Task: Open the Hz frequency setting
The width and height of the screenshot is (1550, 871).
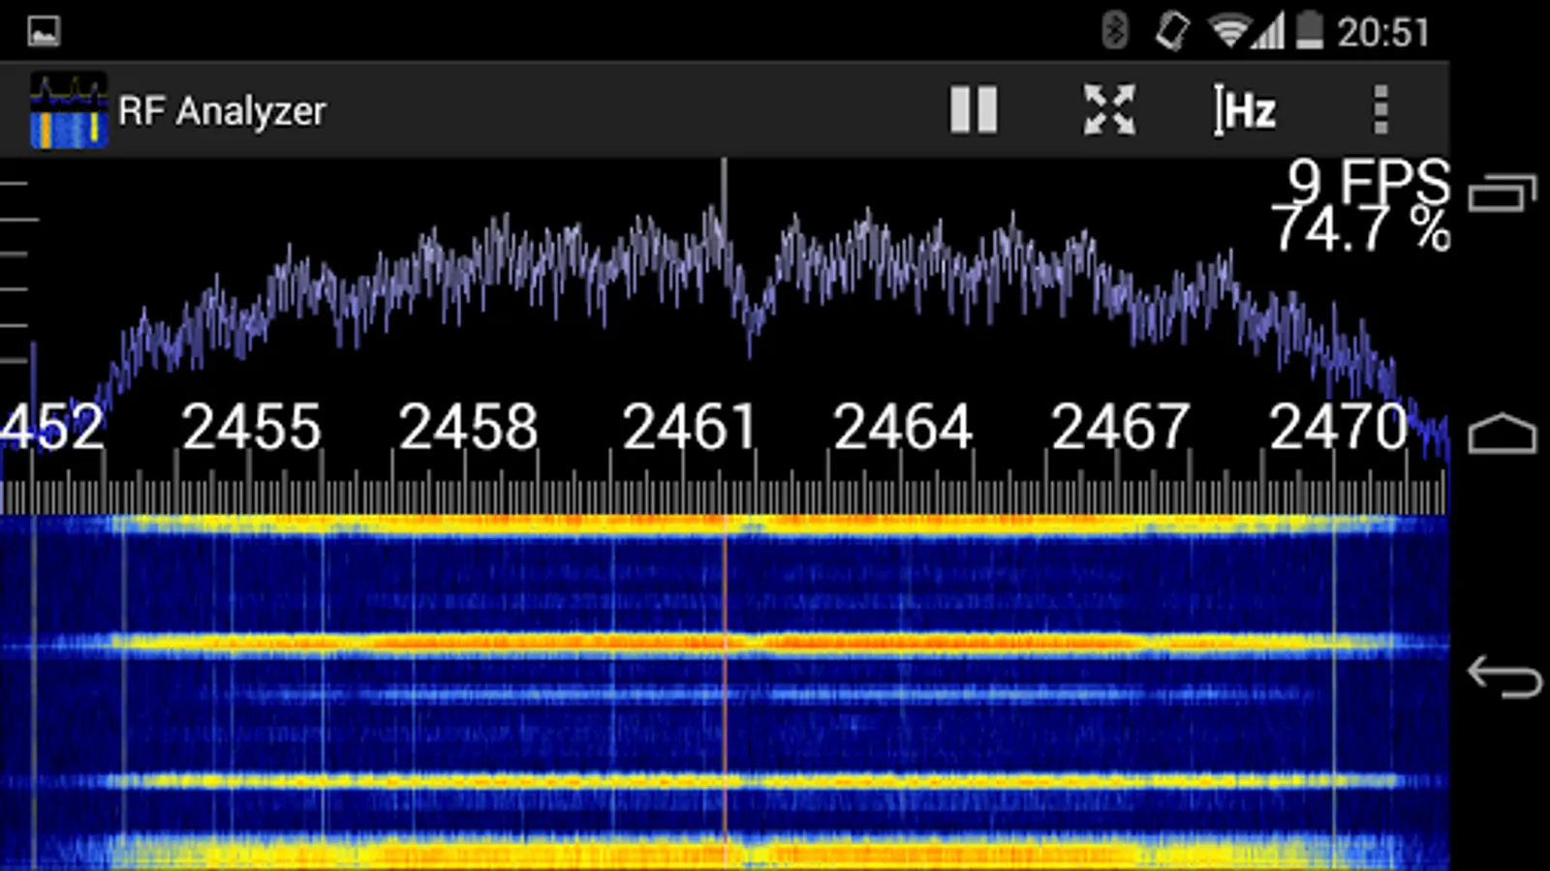Action: 1246,110
